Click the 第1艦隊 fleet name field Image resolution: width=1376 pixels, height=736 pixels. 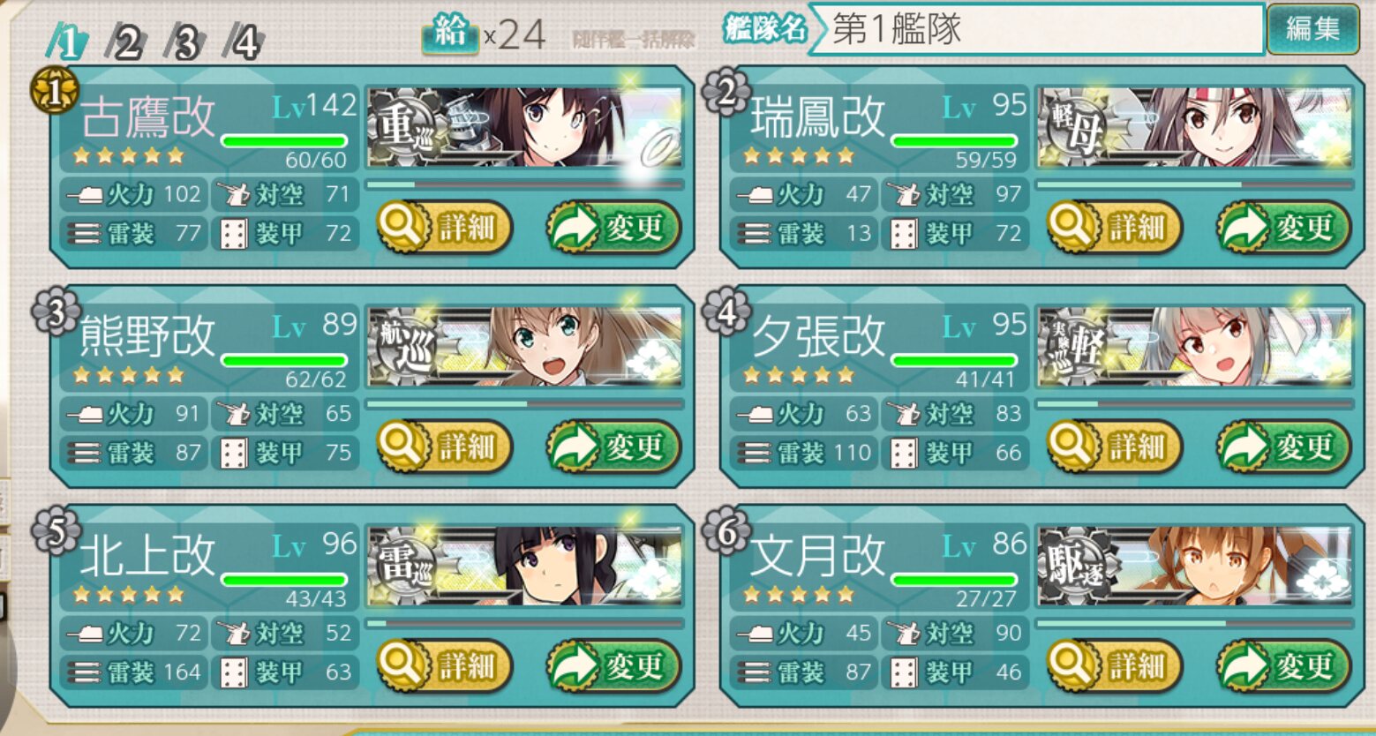(x=1036, y=29)
